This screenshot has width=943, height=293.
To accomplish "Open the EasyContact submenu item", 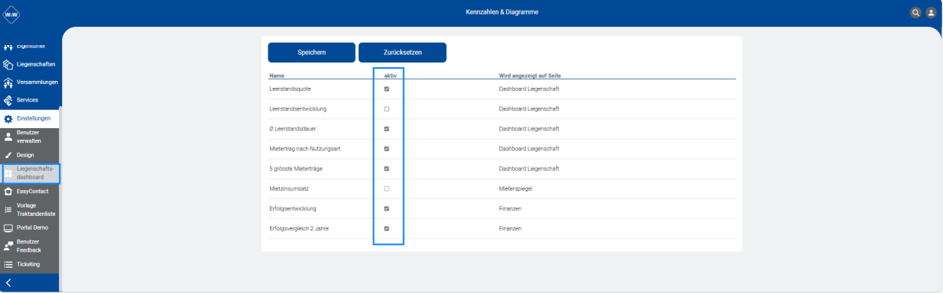I will [33, 192].
